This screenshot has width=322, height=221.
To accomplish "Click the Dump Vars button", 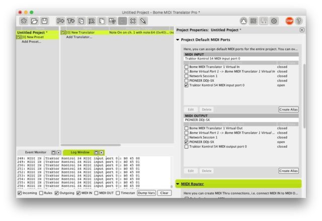I will click(146, 193).
